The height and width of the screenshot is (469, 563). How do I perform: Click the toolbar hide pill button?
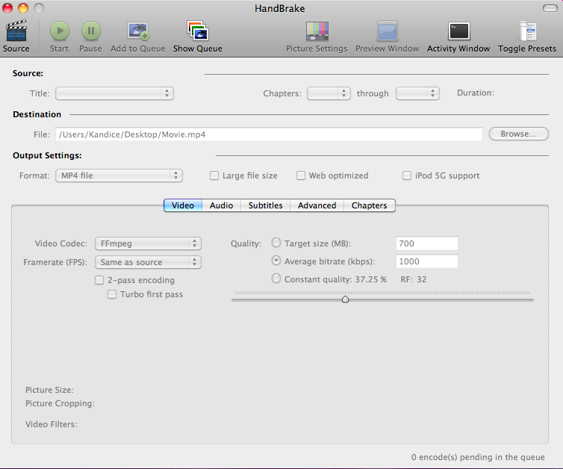[550, 8]
